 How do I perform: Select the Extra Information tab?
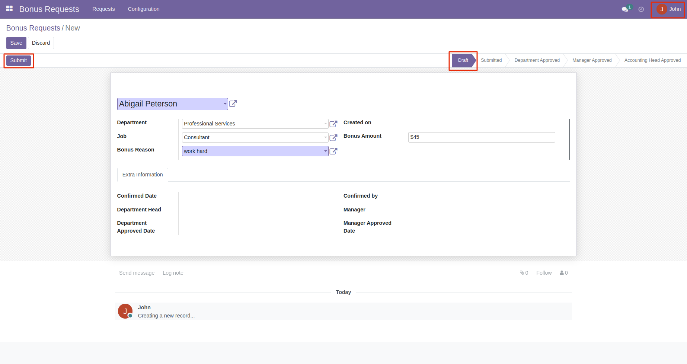[143, 175]
